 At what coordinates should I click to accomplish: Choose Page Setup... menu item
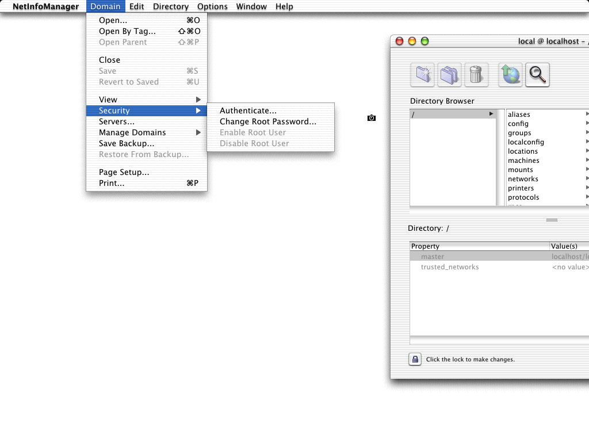tap(147, 172)
